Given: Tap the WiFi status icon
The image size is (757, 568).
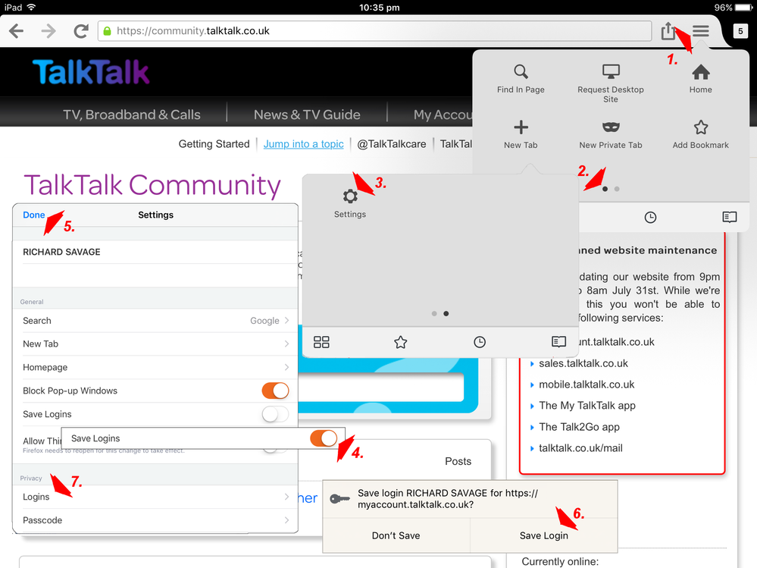Looking at the screenshot, I should [32, 8].
